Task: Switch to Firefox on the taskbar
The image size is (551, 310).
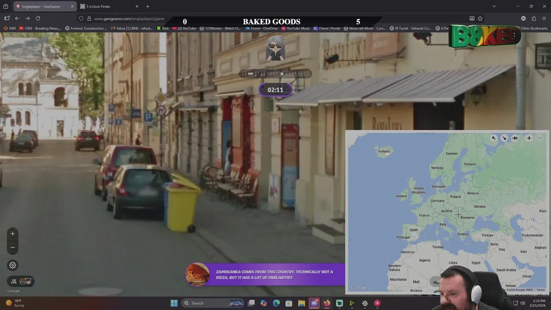Action: click(x=327, y=303)
